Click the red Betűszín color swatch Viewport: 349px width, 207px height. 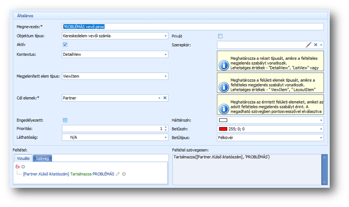point(223,129)
